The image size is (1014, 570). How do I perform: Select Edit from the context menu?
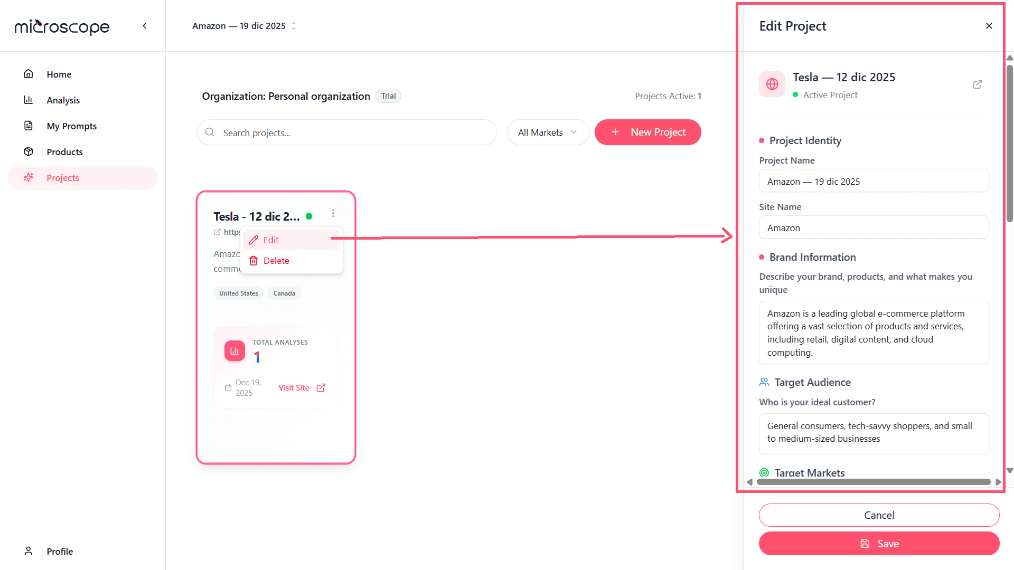click(271, 240)
